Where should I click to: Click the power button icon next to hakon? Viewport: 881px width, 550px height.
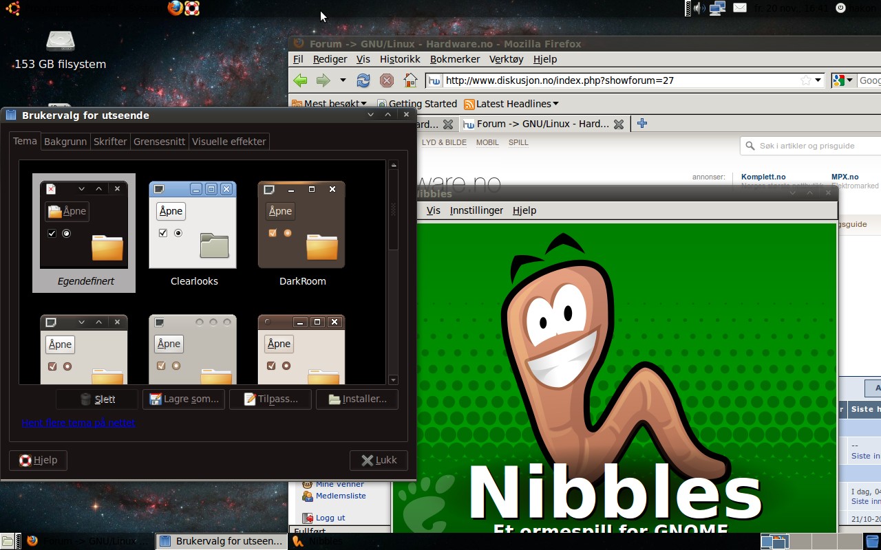840,8
